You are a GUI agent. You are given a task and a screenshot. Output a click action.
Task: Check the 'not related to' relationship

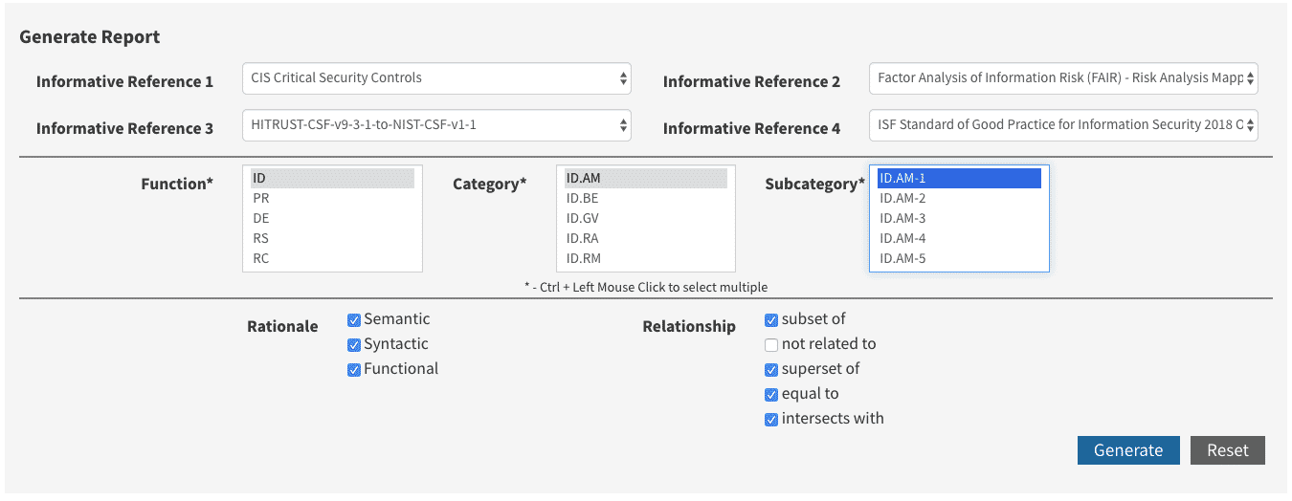coord(771,345)
